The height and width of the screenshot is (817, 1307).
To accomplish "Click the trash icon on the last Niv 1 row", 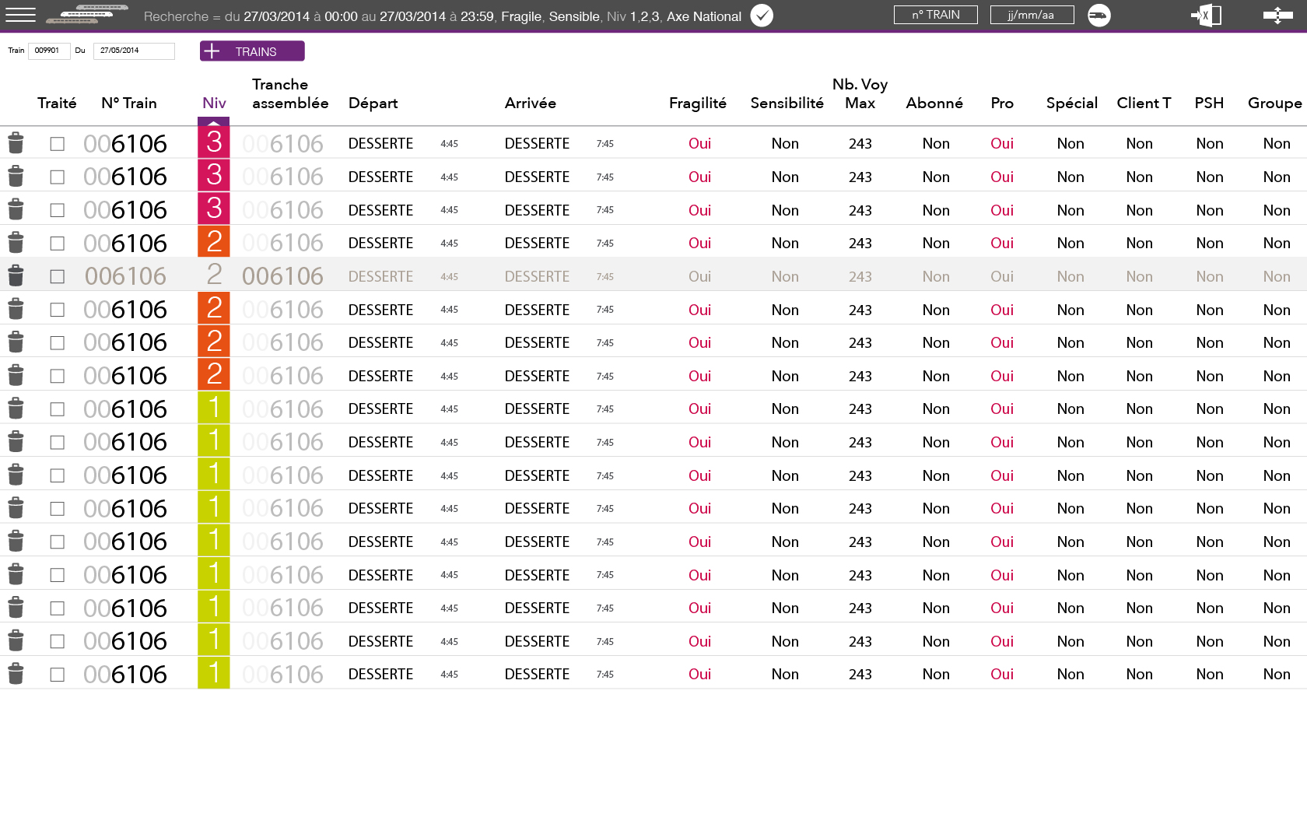I will pos(16,674).
